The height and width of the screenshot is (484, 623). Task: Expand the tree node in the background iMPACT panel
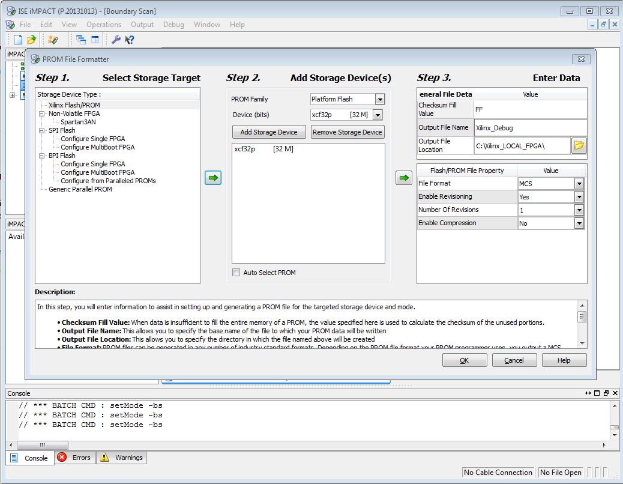point(13,95)
